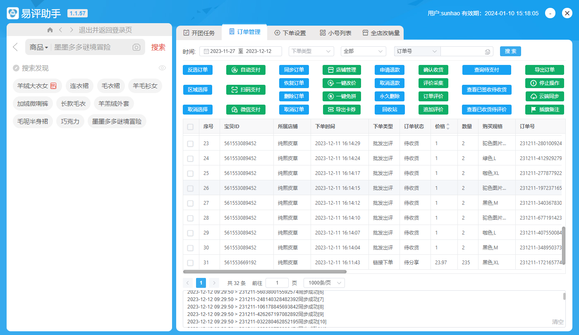Click the horizontal scrollbar under the table
579x335 pixels.
point(265,272)
